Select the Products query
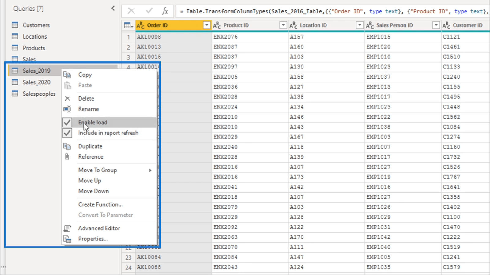Image resolution: width=490 pixels, height=275 pixels. pyautogui.click(x=34, y=48)
